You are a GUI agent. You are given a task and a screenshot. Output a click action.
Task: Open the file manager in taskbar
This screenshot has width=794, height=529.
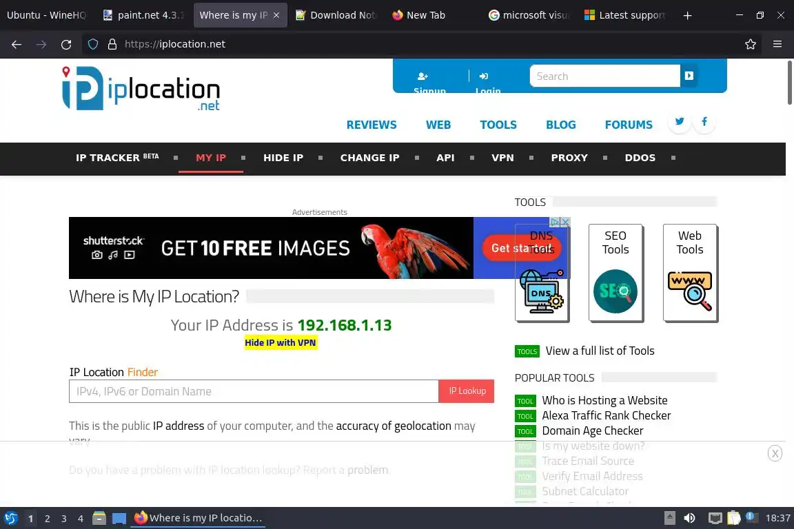point(99,518)
